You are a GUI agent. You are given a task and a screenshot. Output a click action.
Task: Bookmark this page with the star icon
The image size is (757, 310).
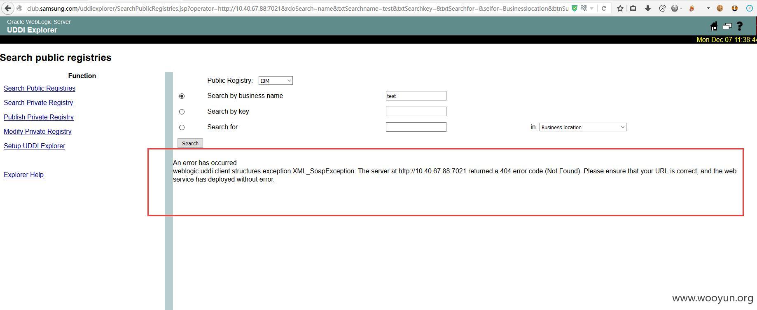[620, 8]
